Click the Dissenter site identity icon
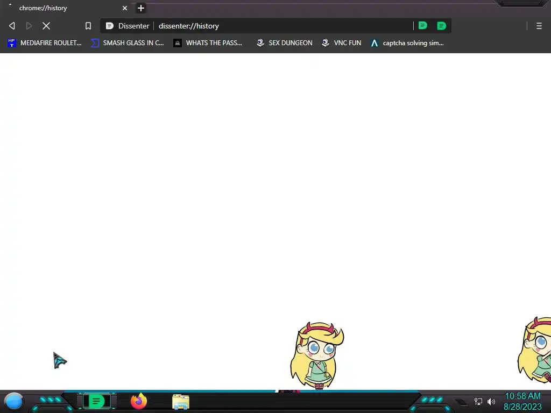551x413 pixels. 110,26
